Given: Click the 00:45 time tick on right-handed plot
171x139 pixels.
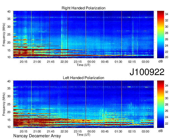Looking at the screenshot, I should click(x=105, y=62).
